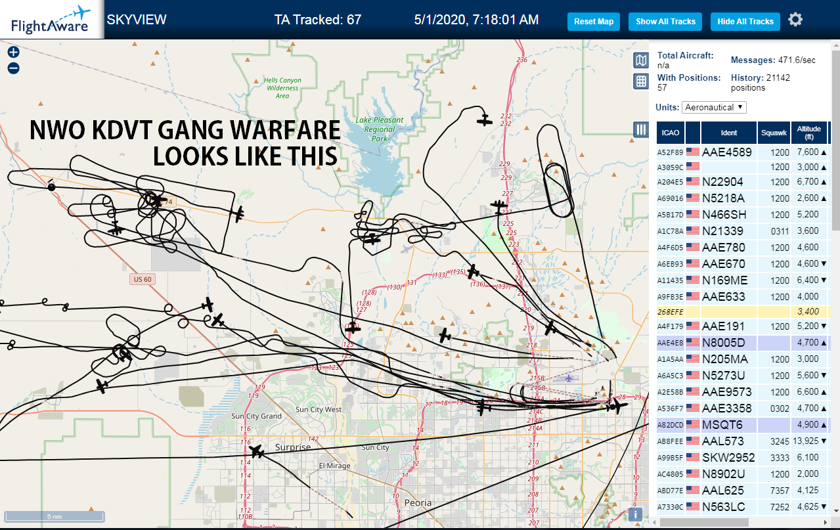Open settings via the gear icon
Viewport: 840px width, 530px height.
click(795, 20)
